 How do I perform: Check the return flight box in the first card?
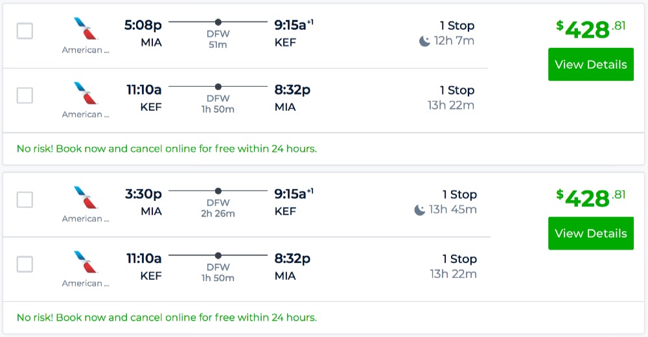tap(25, 95)
